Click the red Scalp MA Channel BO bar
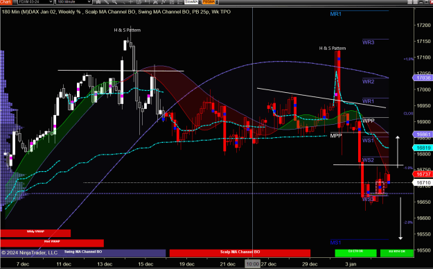This screenshot has height=269, width=433. 240,253
